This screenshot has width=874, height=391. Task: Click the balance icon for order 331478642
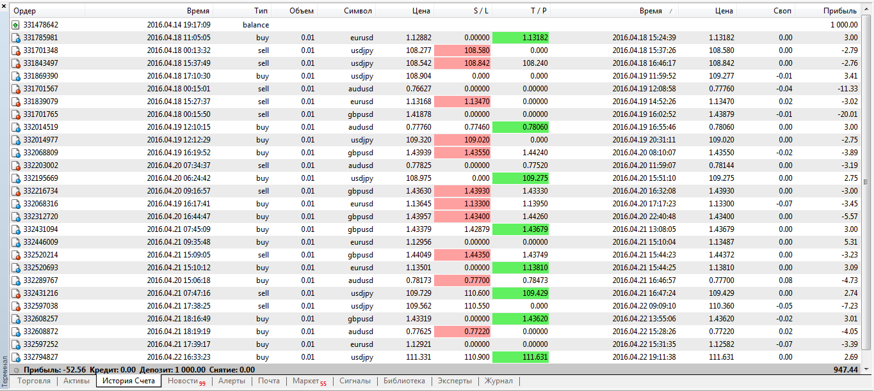click(16, 25)
